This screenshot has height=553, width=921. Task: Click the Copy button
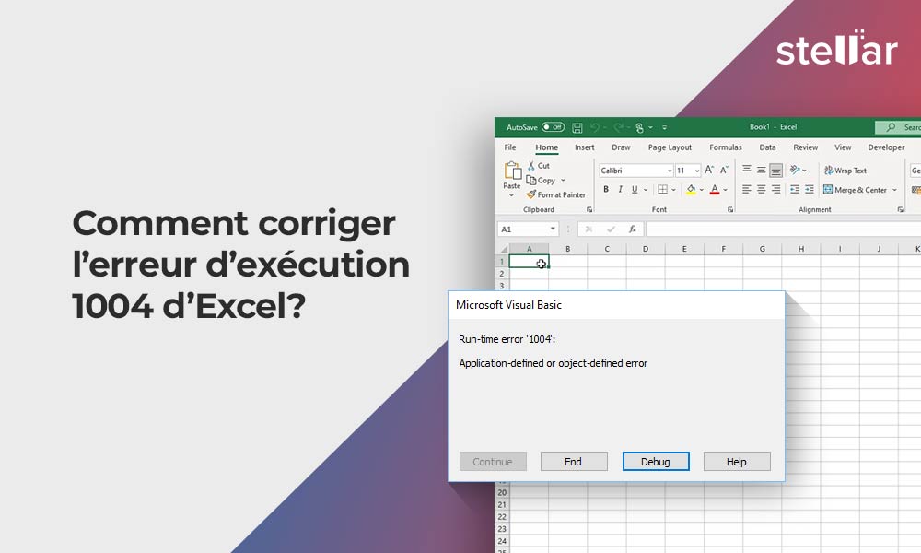[541, 181]
